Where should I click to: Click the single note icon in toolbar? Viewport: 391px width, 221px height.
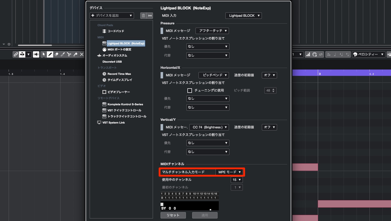(335, 54)
